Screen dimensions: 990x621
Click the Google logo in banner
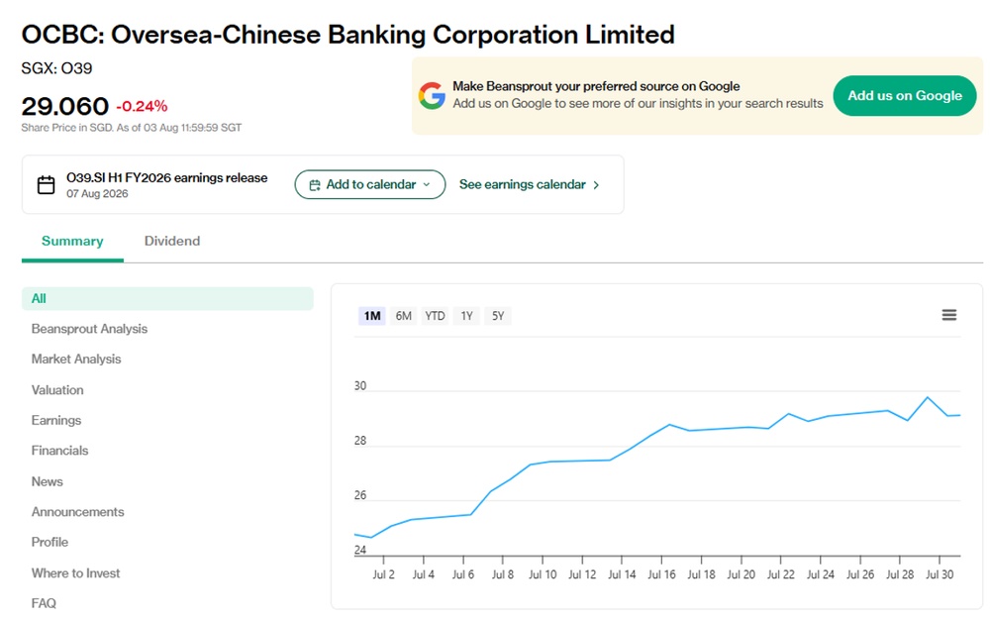tap(432, 95)
